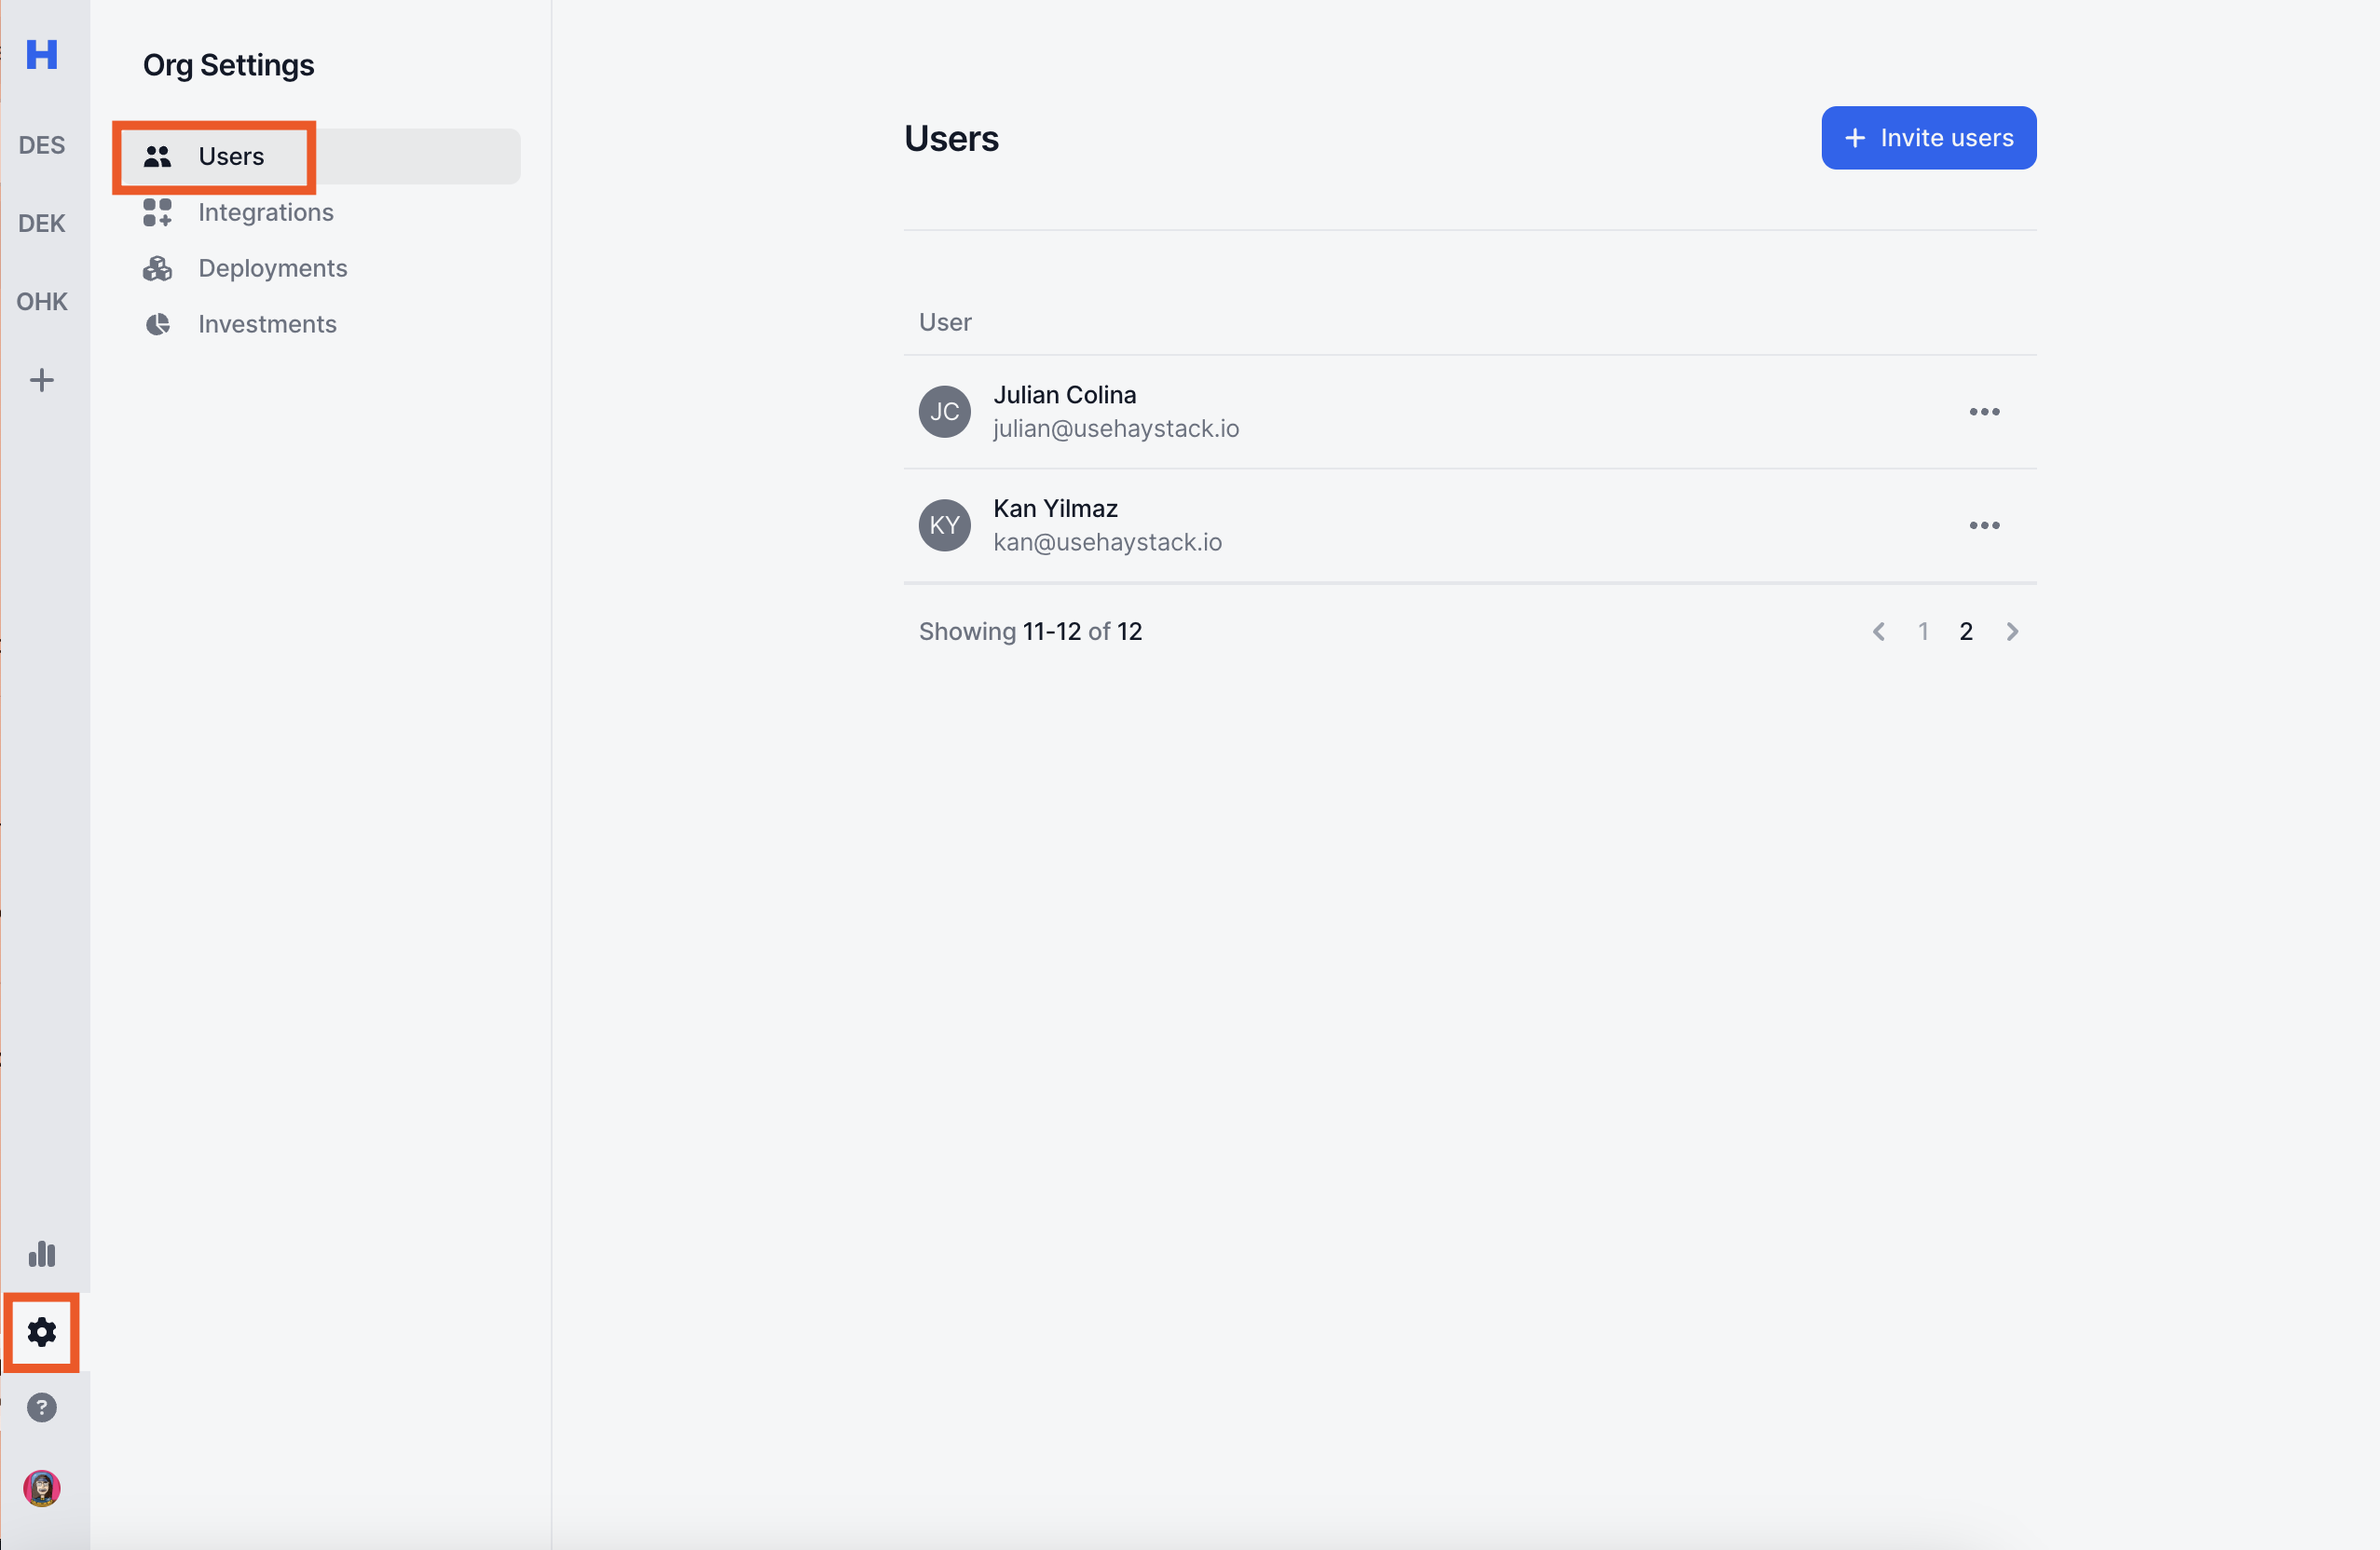
Task: Switch to the DES workspace
Action: click(x=41, y=145)
